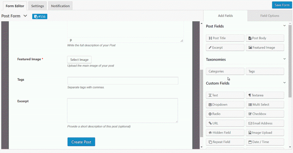Viewport: 293px width, 153px height.
Task: Click into the Tags input field
Action: 123,81
